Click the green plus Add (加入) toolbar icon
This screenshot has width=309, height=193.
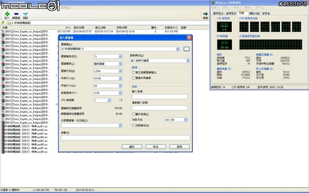[x=7, y=14]
